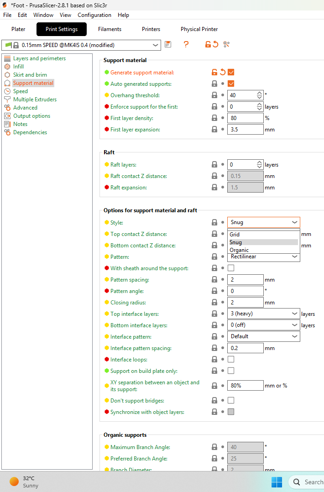Click the lock icon next to Overhang threshold
The width and height of the screenshot is (324, 492).
[214, 95]
